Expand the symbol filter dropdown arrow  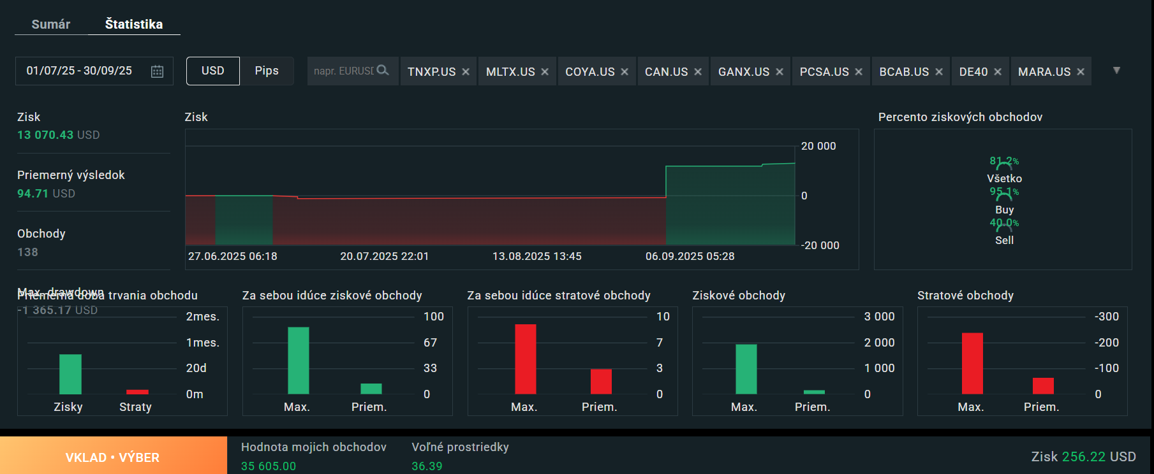coord(1116,70)
